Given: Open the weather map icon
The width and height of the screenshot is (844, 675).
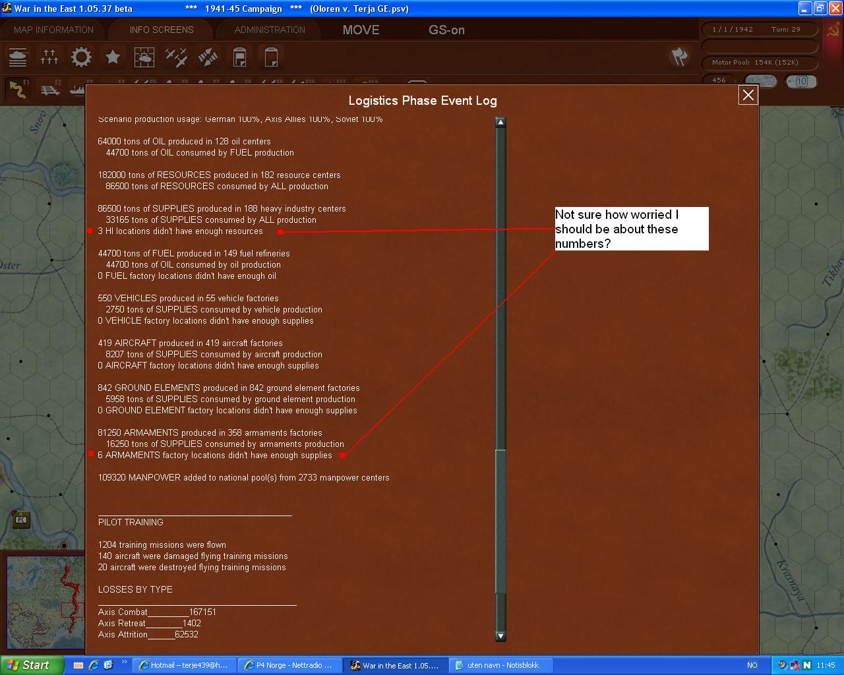Looking at the screenshot, I should [x=144, y=57].
